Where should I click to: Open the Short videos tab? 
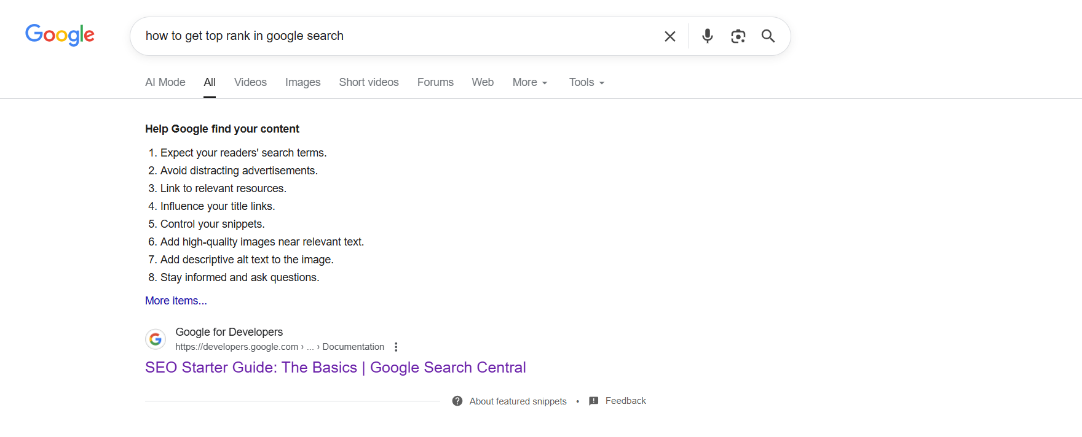click(x=369, y=82)
